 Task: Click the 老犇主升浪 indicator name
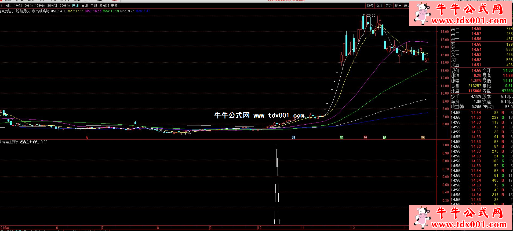tap(10, 142)
